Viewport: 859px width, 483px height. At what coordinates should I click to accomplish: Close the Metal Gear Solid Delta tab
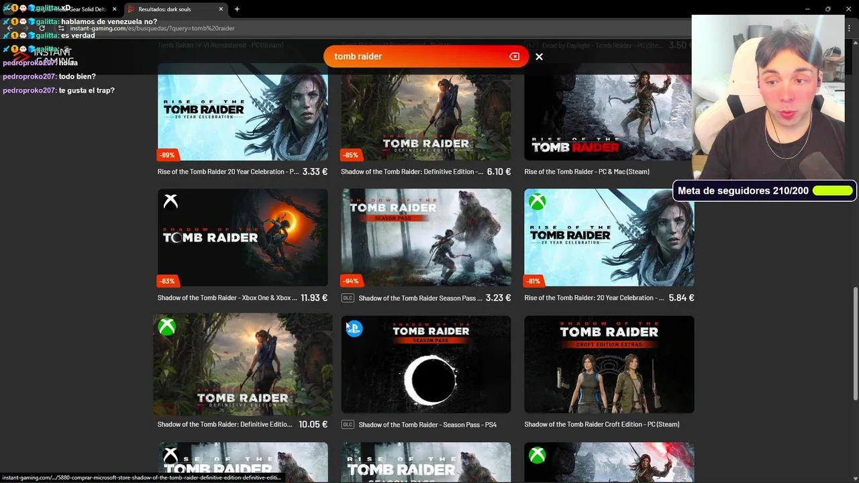114,9
